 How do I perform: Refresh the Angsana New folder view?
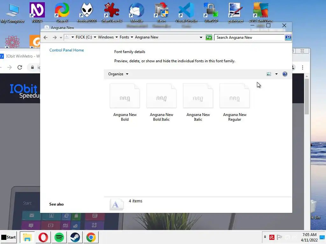[209, 37]
